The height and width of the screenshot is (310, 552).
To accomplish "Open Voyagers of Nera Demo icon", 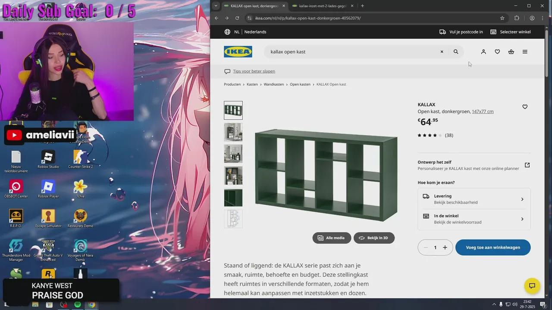I will click(80, 251).
